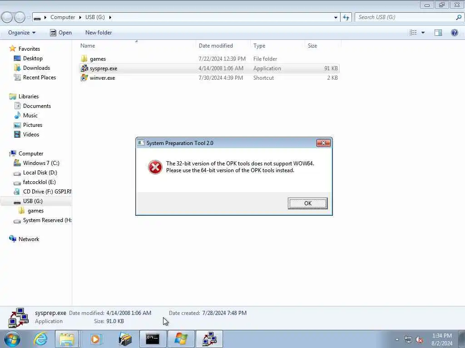Switch to the Command Prompt taskbar window
This screenshot has width=465, height=348.
pyautogui.click(x=153, y=339)
